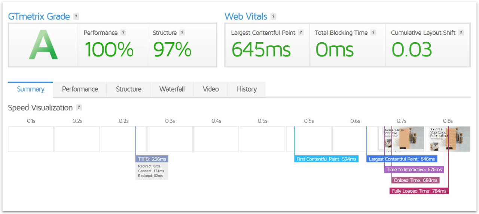Click the Speed Visualization heading
479x214 pixels.
40,108
